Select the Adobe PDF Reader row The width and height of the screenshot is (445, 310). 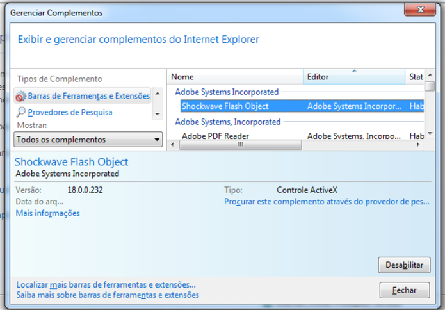tap(302, 136)
